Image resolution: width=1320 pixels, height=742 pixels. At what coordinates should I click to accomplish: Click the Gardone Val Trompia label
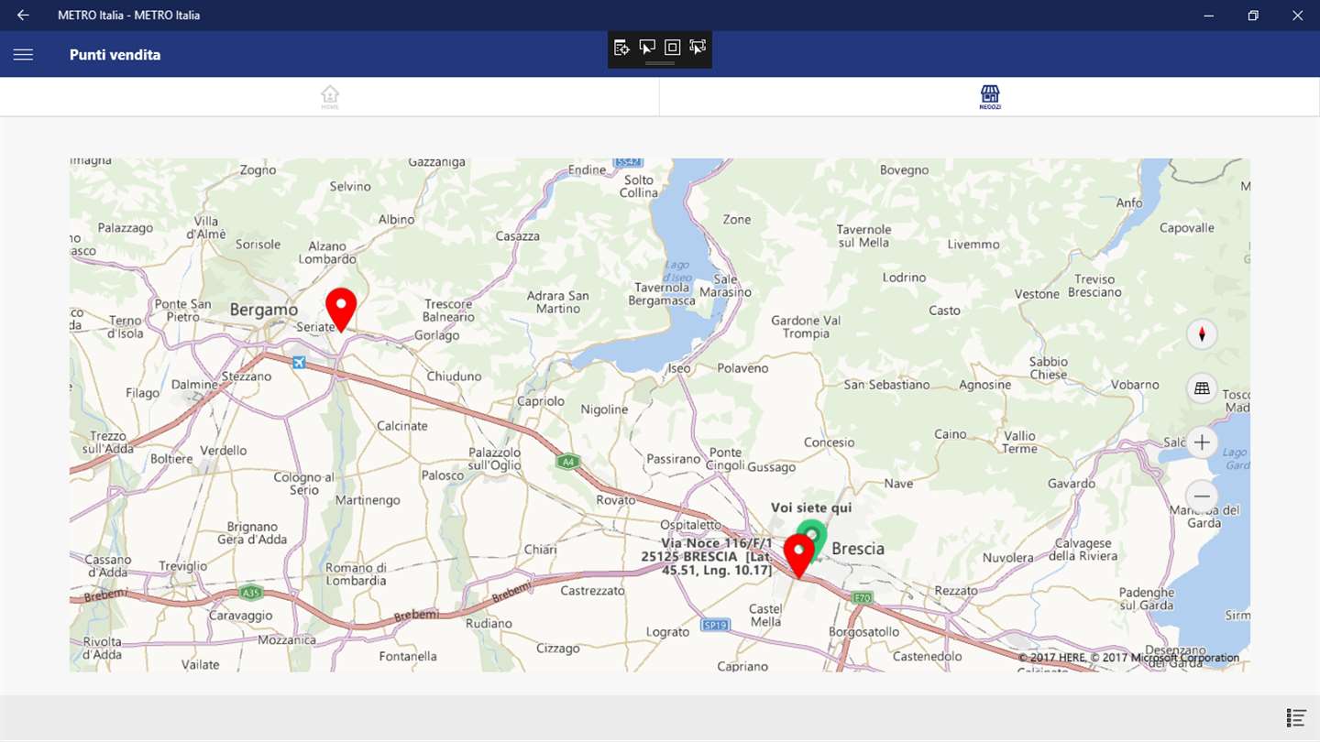point(806,327)
